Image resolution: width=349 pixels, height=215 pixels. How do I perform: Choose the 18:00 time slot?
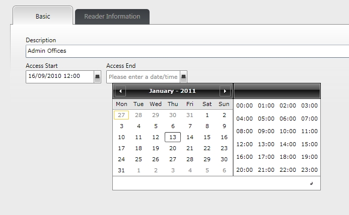pyautogui.click(x=288, y=157)
